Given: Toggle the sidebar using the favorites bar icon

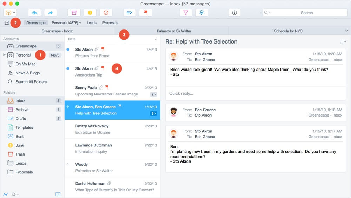Looking at the screenshot, I should click(x=7, y=23).
